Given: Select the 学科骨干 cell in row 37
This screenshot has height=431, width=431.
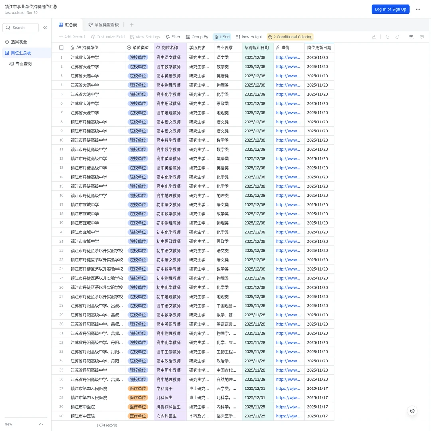Looking at the screenshot, I should [170, 388].
